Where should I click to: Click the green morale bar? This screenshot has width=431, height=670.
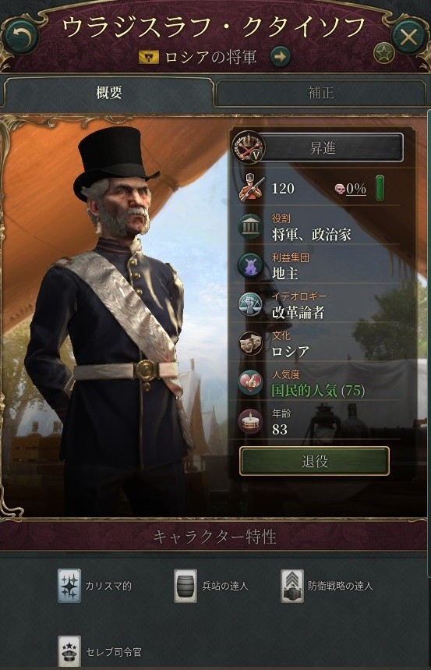pos(380,188)
